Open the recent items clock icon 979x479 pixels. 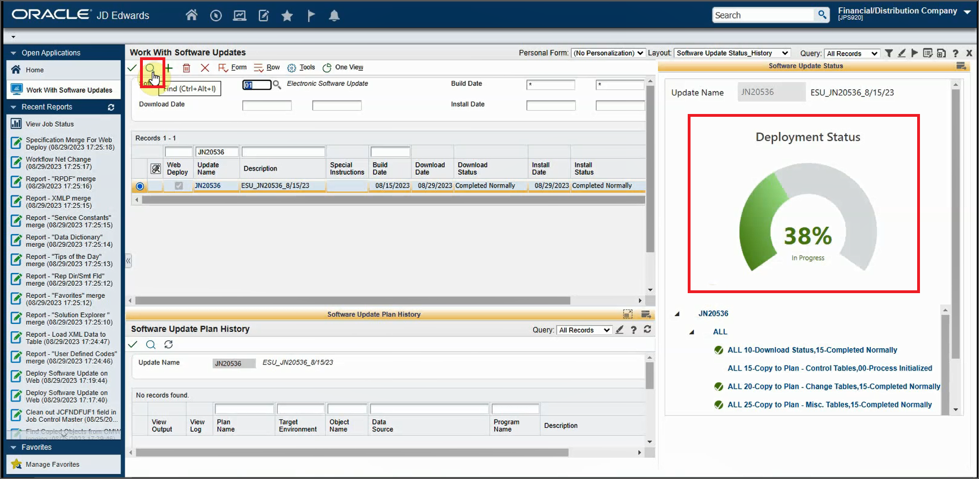click(x=216, y=16)
